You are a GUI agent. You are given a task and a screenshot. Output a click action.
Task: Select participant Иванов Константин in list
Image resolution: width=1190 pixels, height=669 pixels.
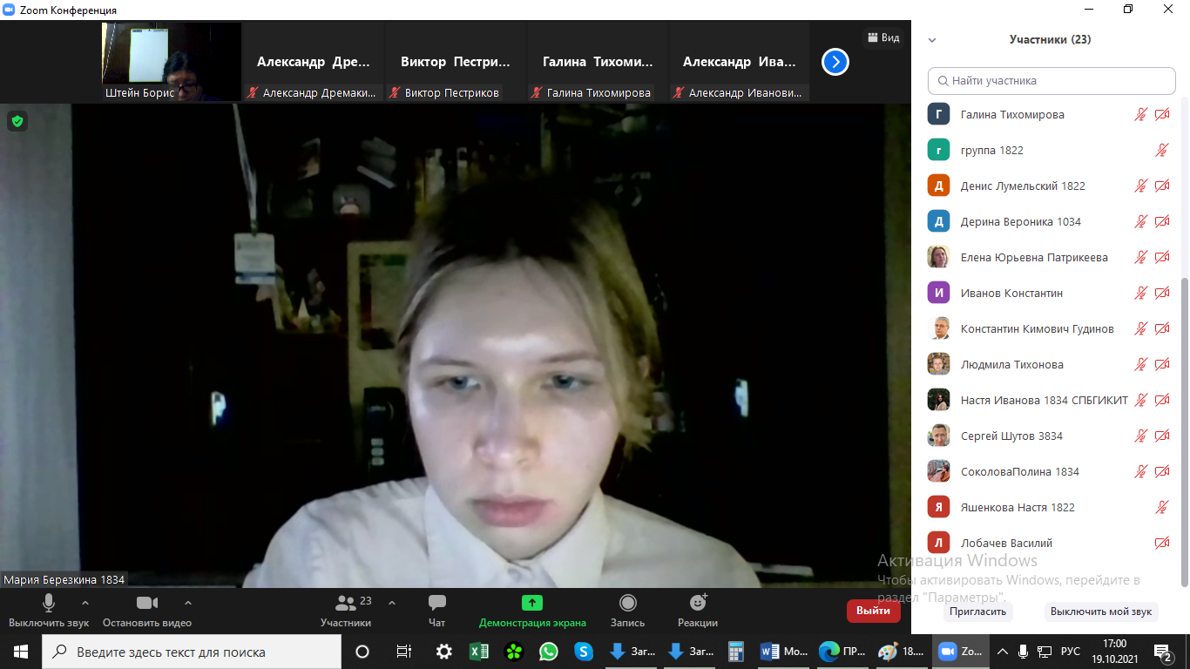click(x=1011, y=293)
